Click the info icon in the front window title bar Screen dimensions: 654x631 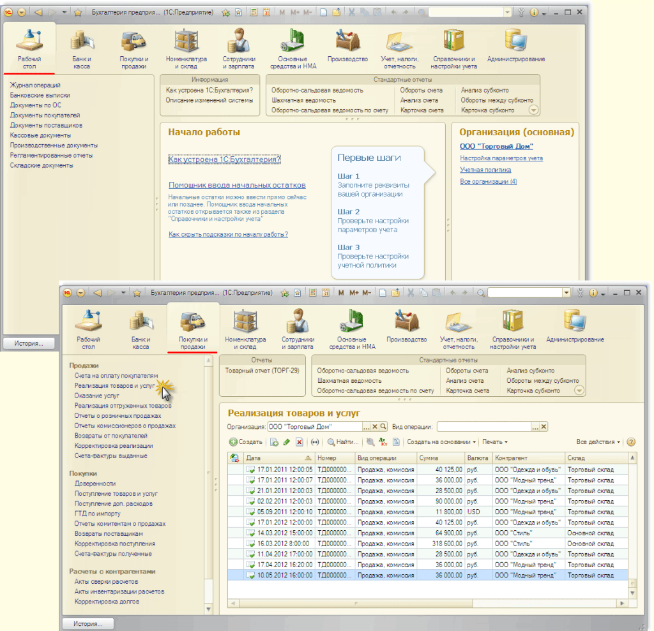pyautogui.click(x=593, y=293)
